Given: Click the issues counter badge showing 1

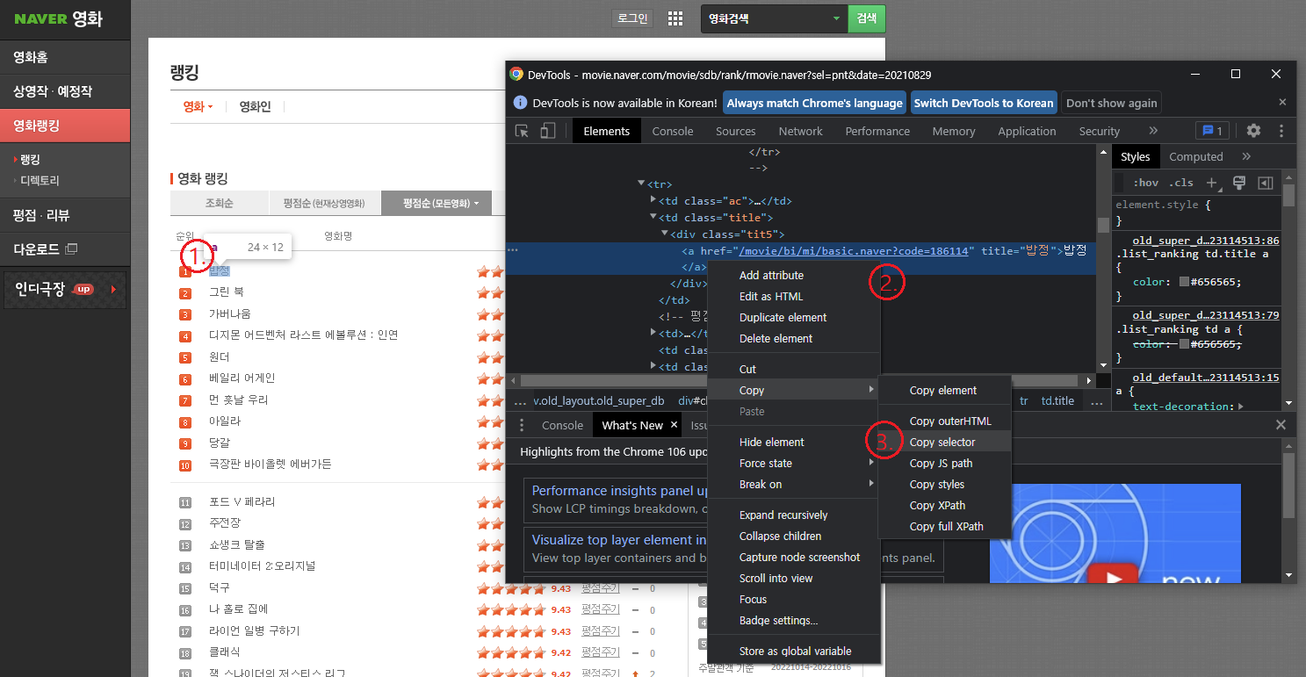Looking at the screenshot, I should click(1212, 131).
